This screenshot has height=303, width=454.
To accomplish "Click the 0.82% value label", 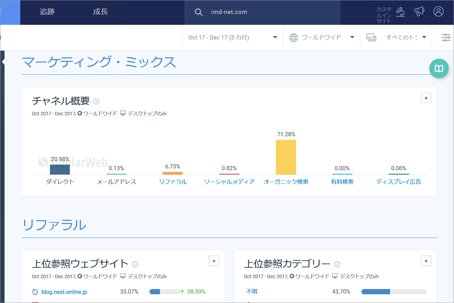I will pos(229,168).
